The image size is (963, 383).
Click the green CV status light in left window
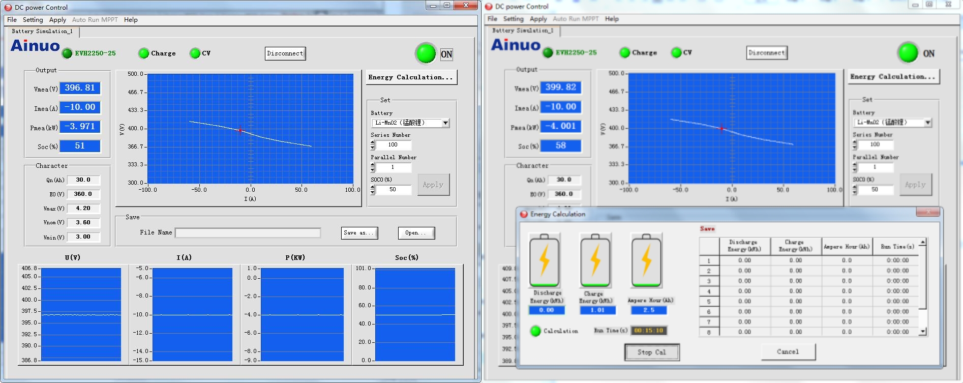[x=195, y=53]
